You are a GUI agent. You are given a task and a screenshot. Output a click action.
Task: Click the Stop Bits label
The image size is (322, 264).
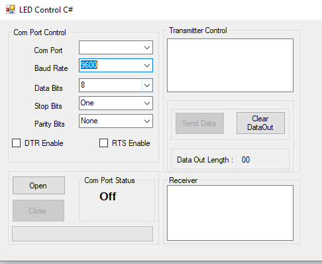coord(48,106)
